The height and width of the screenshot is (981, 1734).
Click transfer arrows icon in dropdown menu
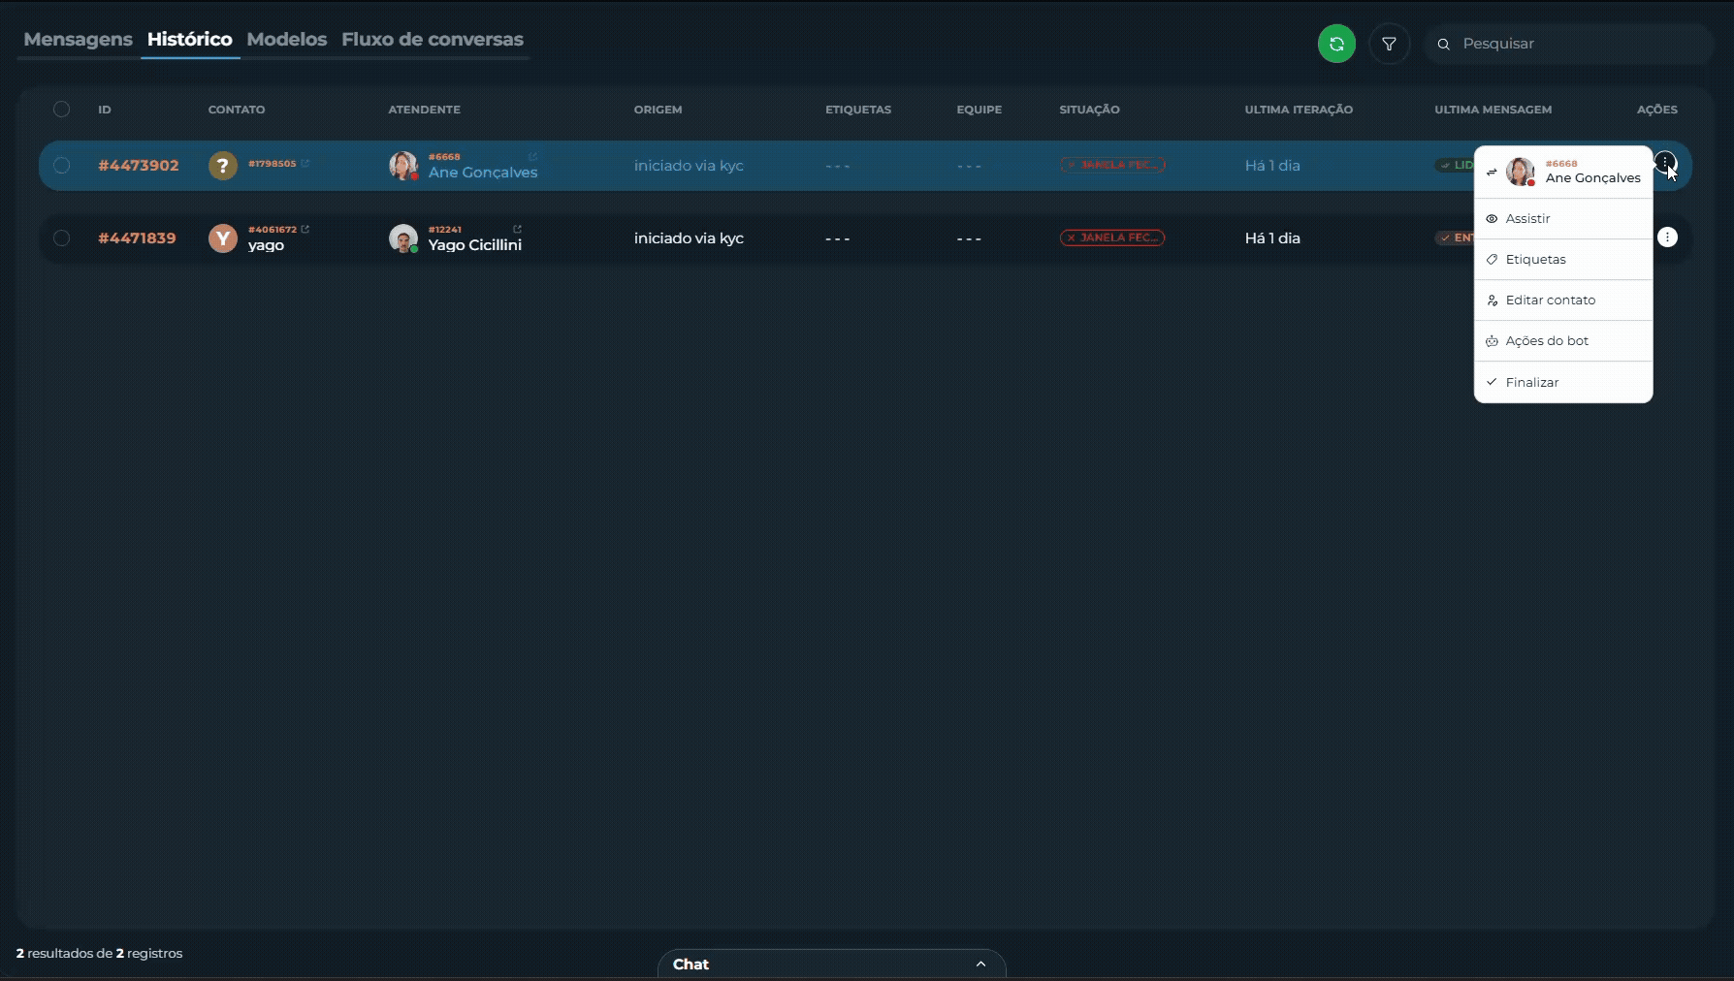pyautogui.click(x=1492, y=173)
